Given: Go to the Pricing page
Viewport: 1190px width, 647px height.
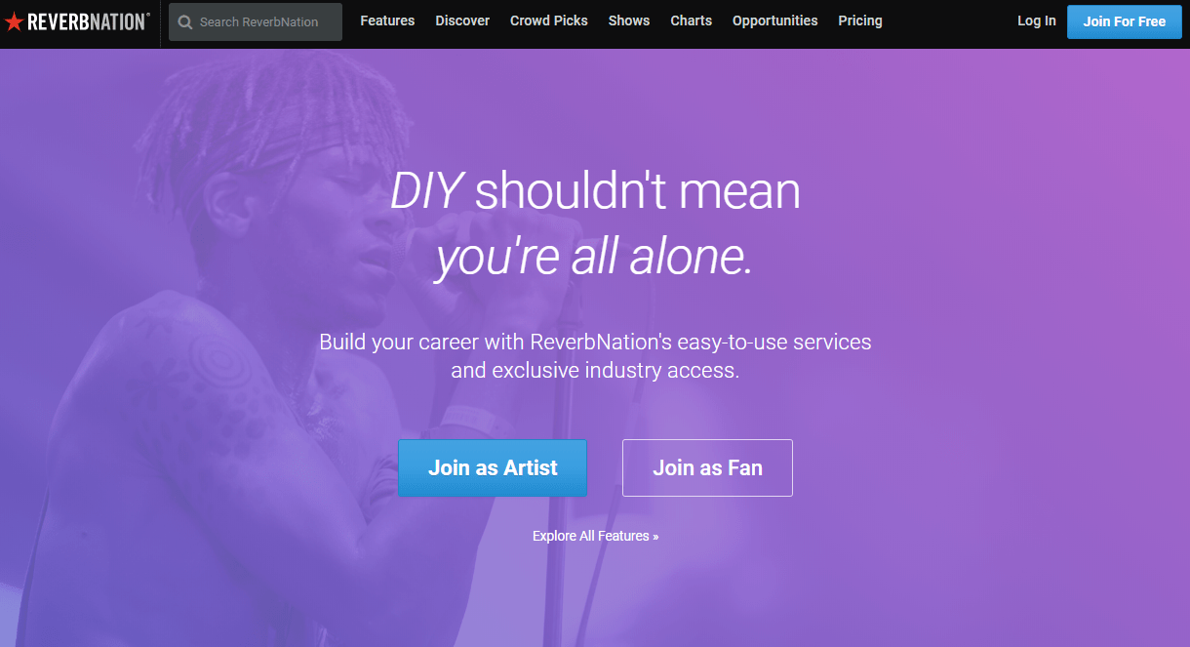Looking at the screenshot, I should click(x=860, y=20).
